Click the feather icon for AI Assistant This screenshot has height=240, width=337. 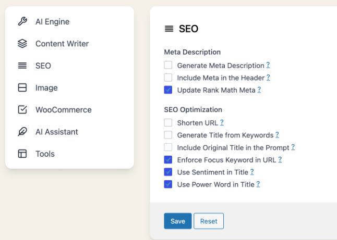(22, 132)
